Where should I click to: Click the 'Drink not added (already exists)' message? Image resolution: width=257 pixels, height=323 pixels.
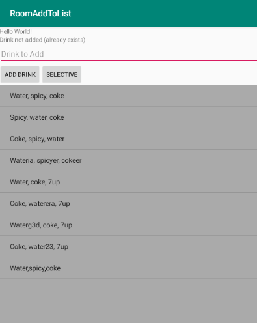[x=42, y=40]
